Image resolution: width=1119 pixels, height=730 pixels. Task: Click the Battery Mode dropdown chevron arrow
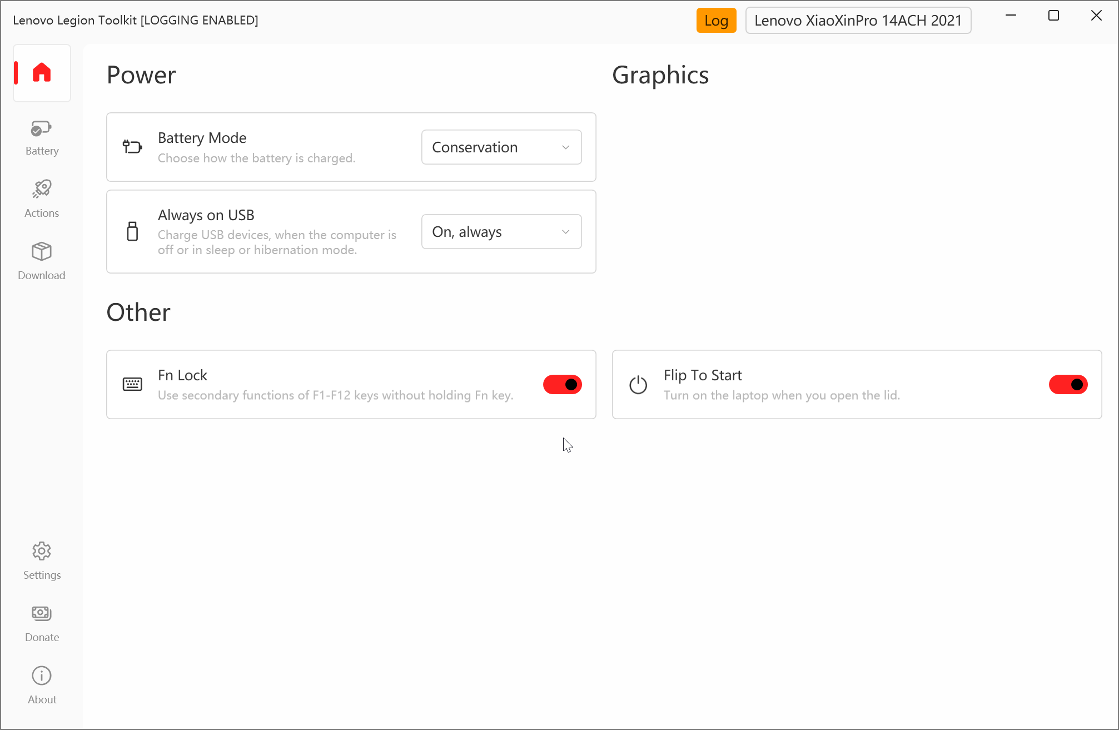point(566,147)
